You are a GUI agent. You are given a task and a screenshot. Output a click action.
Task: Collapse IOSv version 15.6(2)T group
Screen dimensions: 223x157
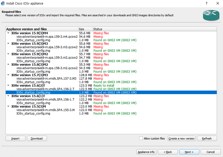8,86
